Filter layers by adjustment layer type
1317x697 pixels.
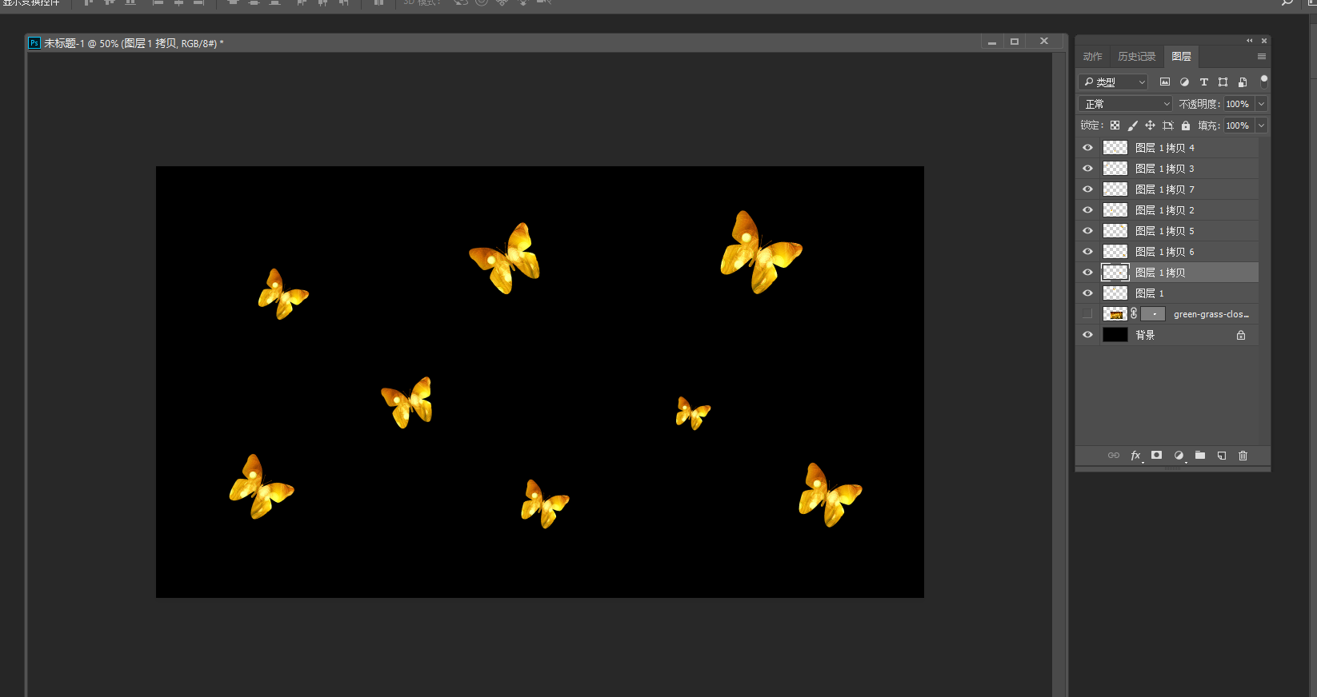(x=1184, y=82)
